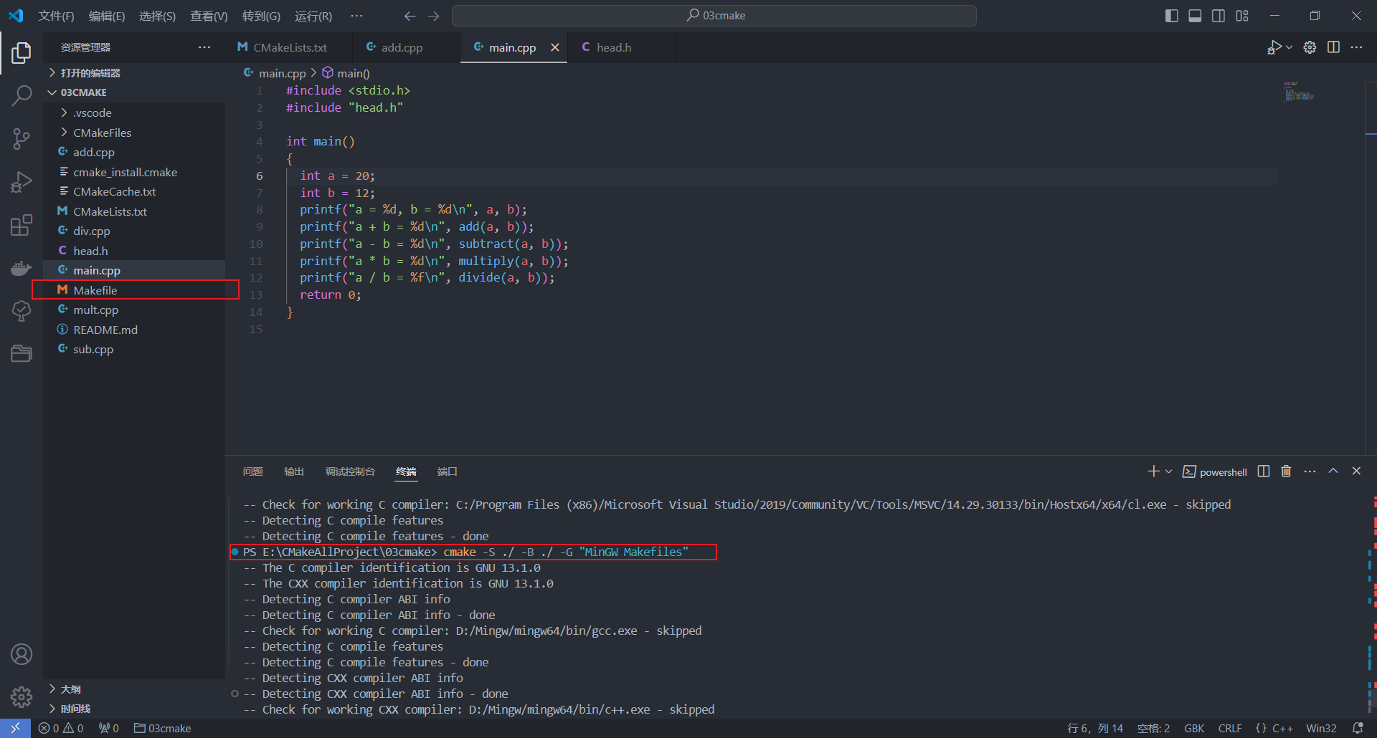The height and width of the screenshot is (738, 1377).
Task: Open Makefile in the explorer tree
Action: (x=95, y=290)
